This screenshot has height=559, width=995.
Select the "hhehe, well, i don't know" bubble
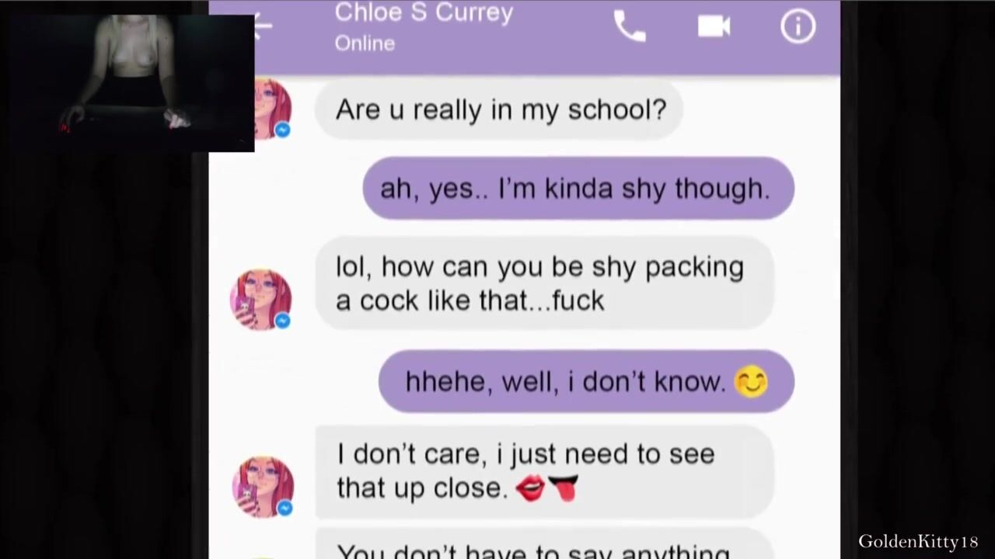586,381
